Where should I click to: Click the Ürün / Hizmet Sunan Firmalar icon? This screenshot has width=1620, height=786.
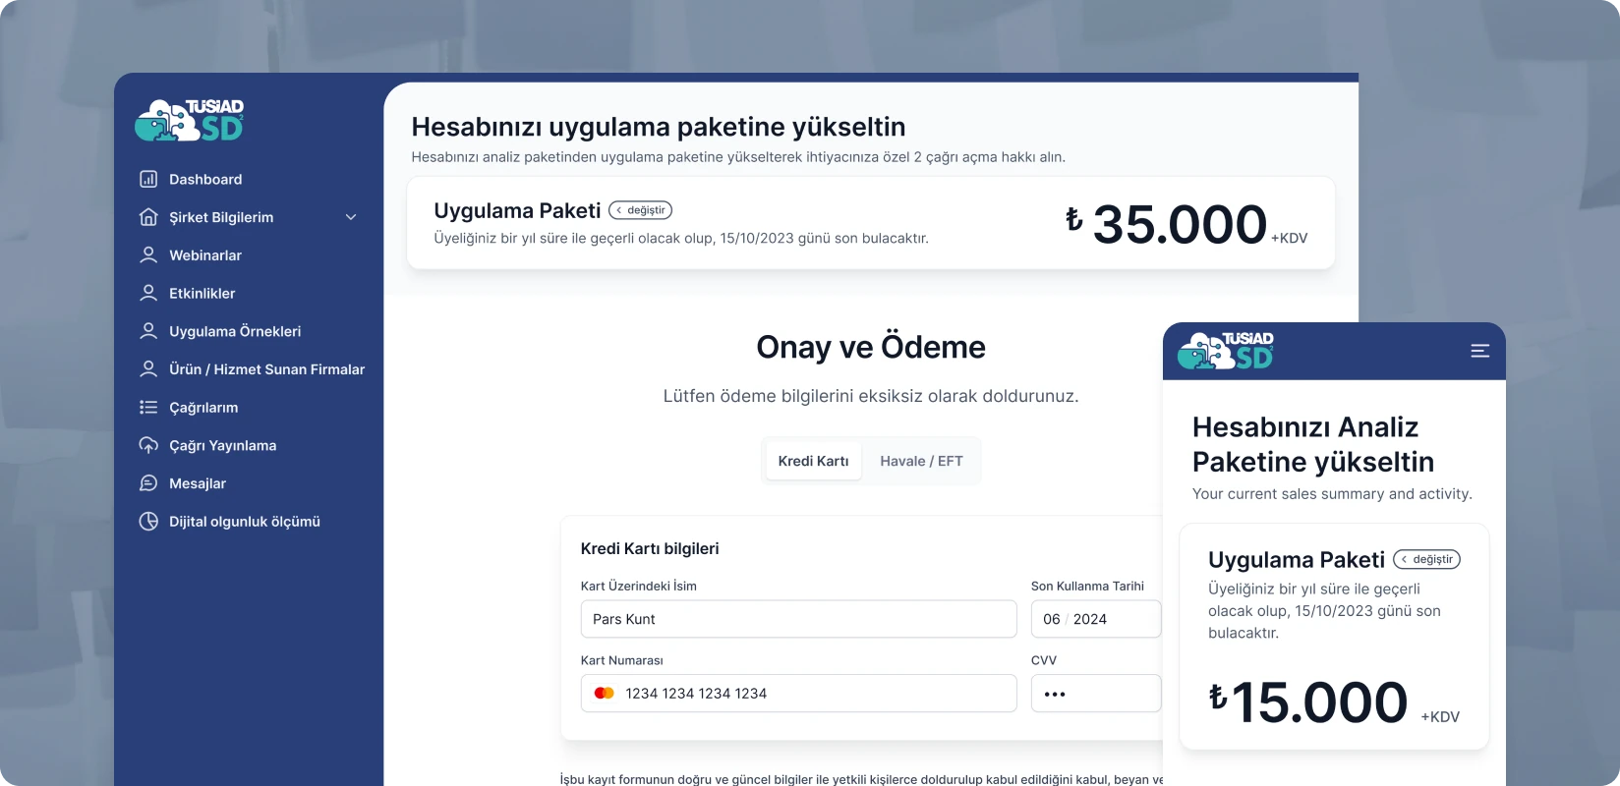[x=148, y=369]
